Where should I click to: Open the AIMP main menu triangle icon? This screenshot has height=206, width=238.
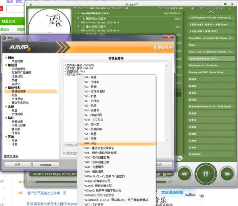point(31,4)
